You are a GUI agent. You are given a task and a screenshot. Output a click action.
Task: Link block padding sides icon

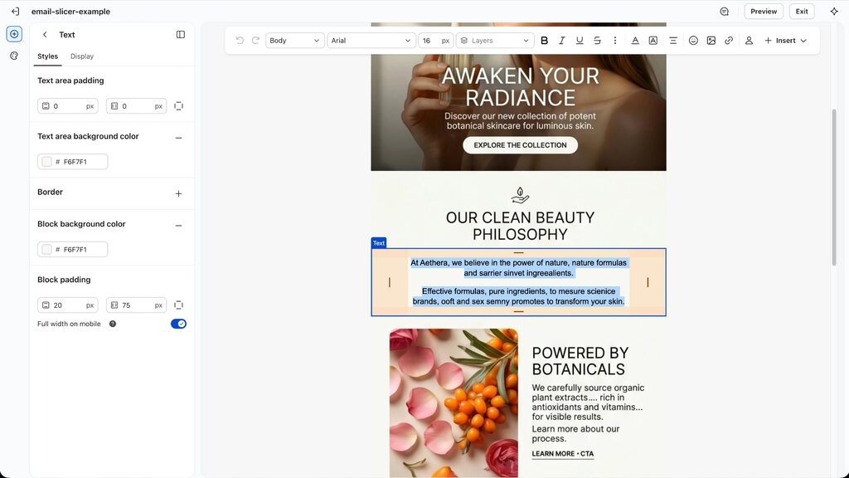[179, 305]
